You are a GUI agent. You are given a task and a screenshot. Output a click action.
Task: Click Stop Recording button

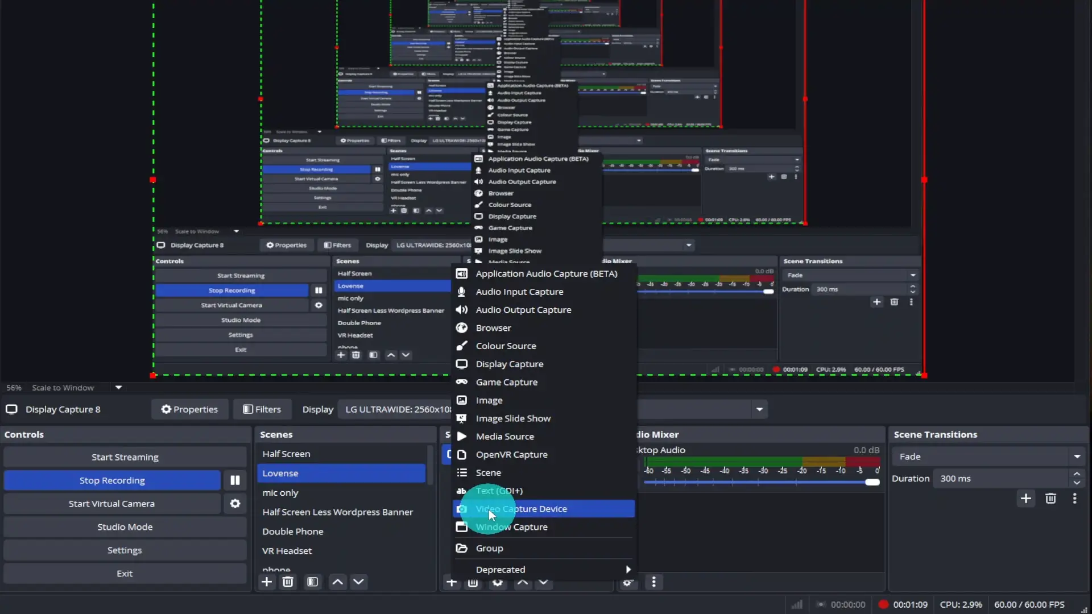tap(112, 480)
